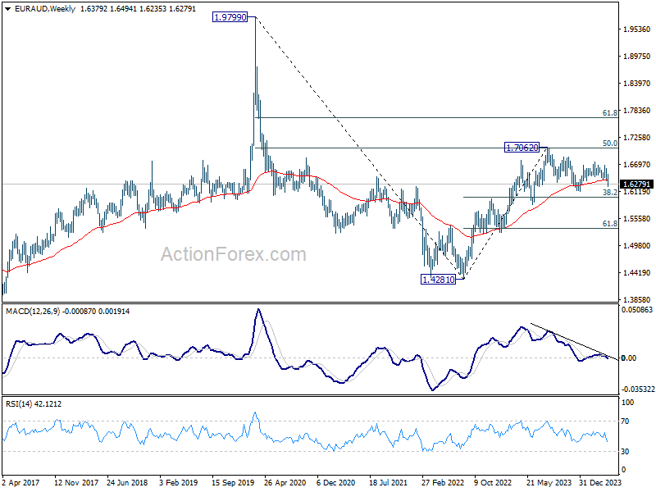The width and height of the screenshot is (656, 492).
Task: Select the lower 61.8 Fibonacci retracement label
Action: (610, 224)
